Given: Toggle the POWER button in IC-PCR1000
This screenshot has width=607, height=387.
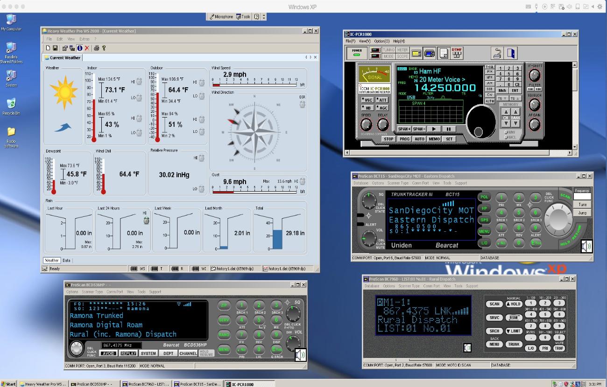Looking at the screenshot, I should coord(357,53).
